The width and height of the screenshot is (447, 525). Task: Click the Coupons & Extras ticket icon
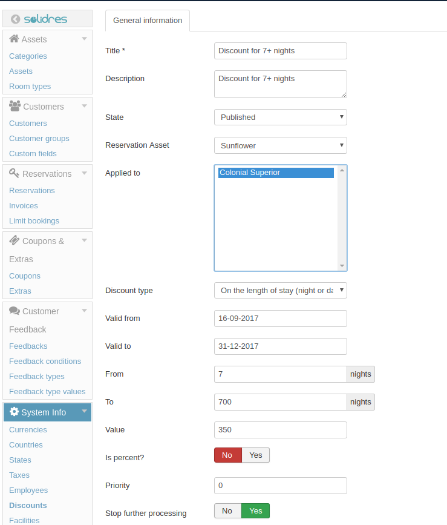pyautogui.click(x=15, y=240)
